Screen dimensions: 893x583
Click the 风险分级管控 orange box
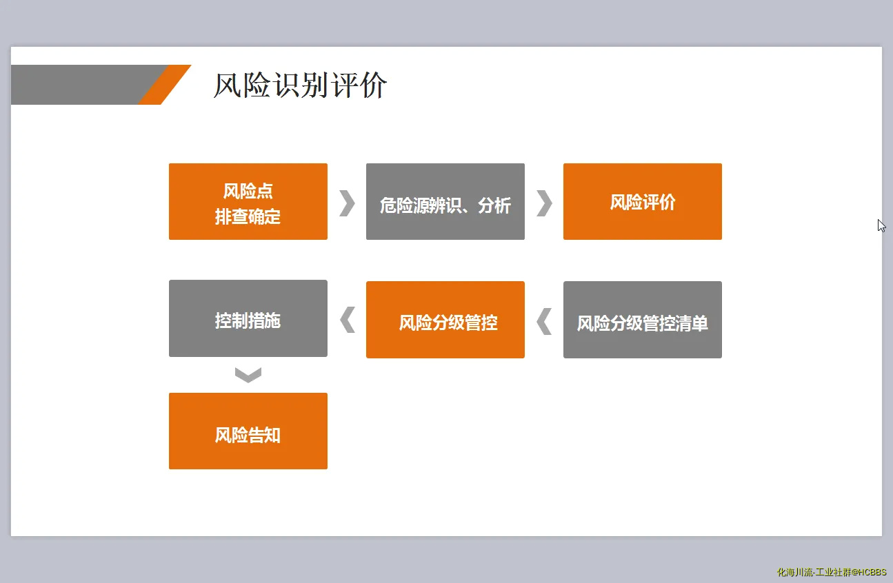coord(445,320)
